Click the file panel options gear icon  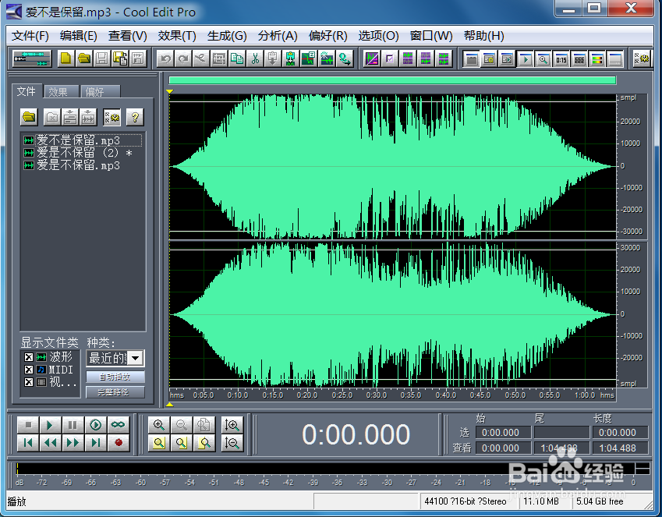click(112, 117)
